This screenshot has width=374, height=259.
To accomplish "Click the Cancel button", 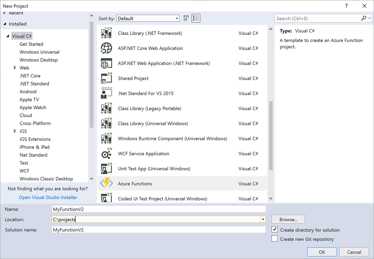I will (354, 252).
